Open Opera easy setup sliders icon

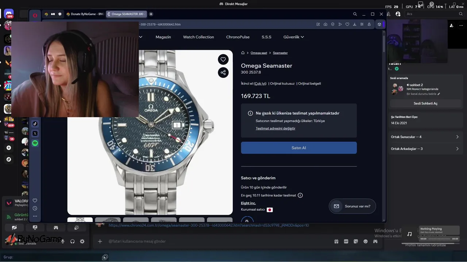click(362, 24)
